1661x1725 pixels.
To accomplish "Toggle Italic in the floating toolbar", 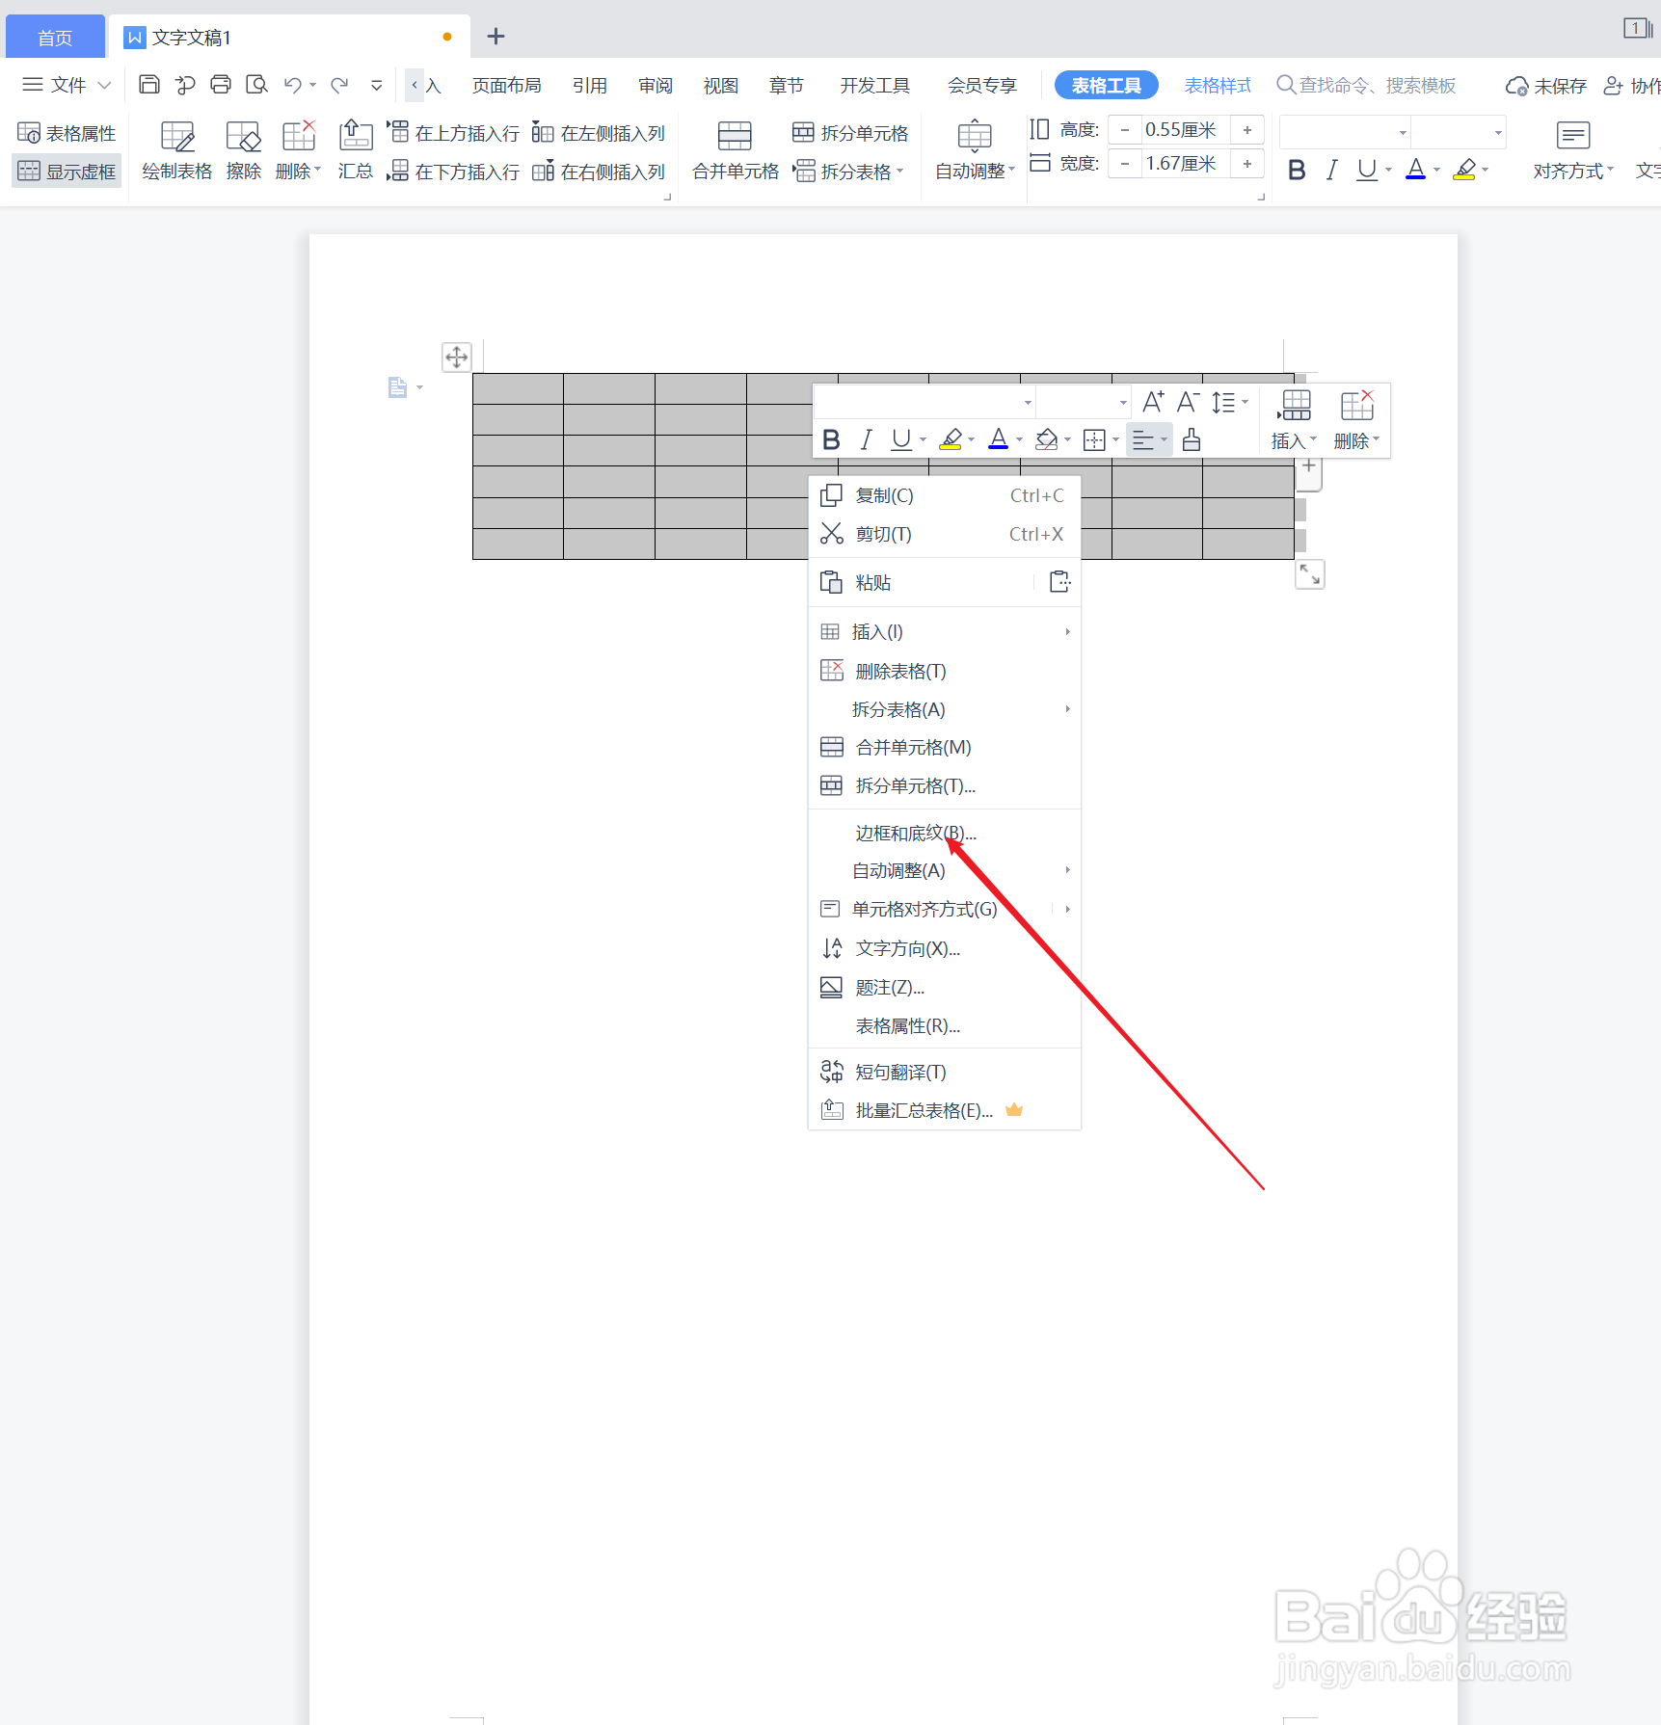I will (x=866, y=439).
